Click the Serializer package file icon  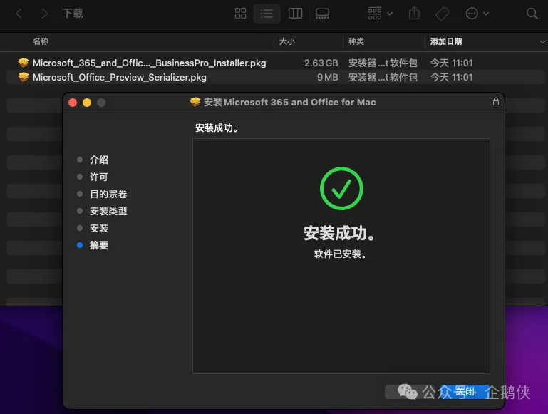click(x=24, y=77)
